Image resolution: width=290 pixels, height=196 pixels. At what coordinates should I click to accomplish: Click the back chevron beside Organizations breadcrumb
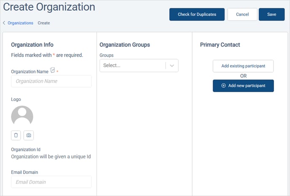click(x=4, y=23)
